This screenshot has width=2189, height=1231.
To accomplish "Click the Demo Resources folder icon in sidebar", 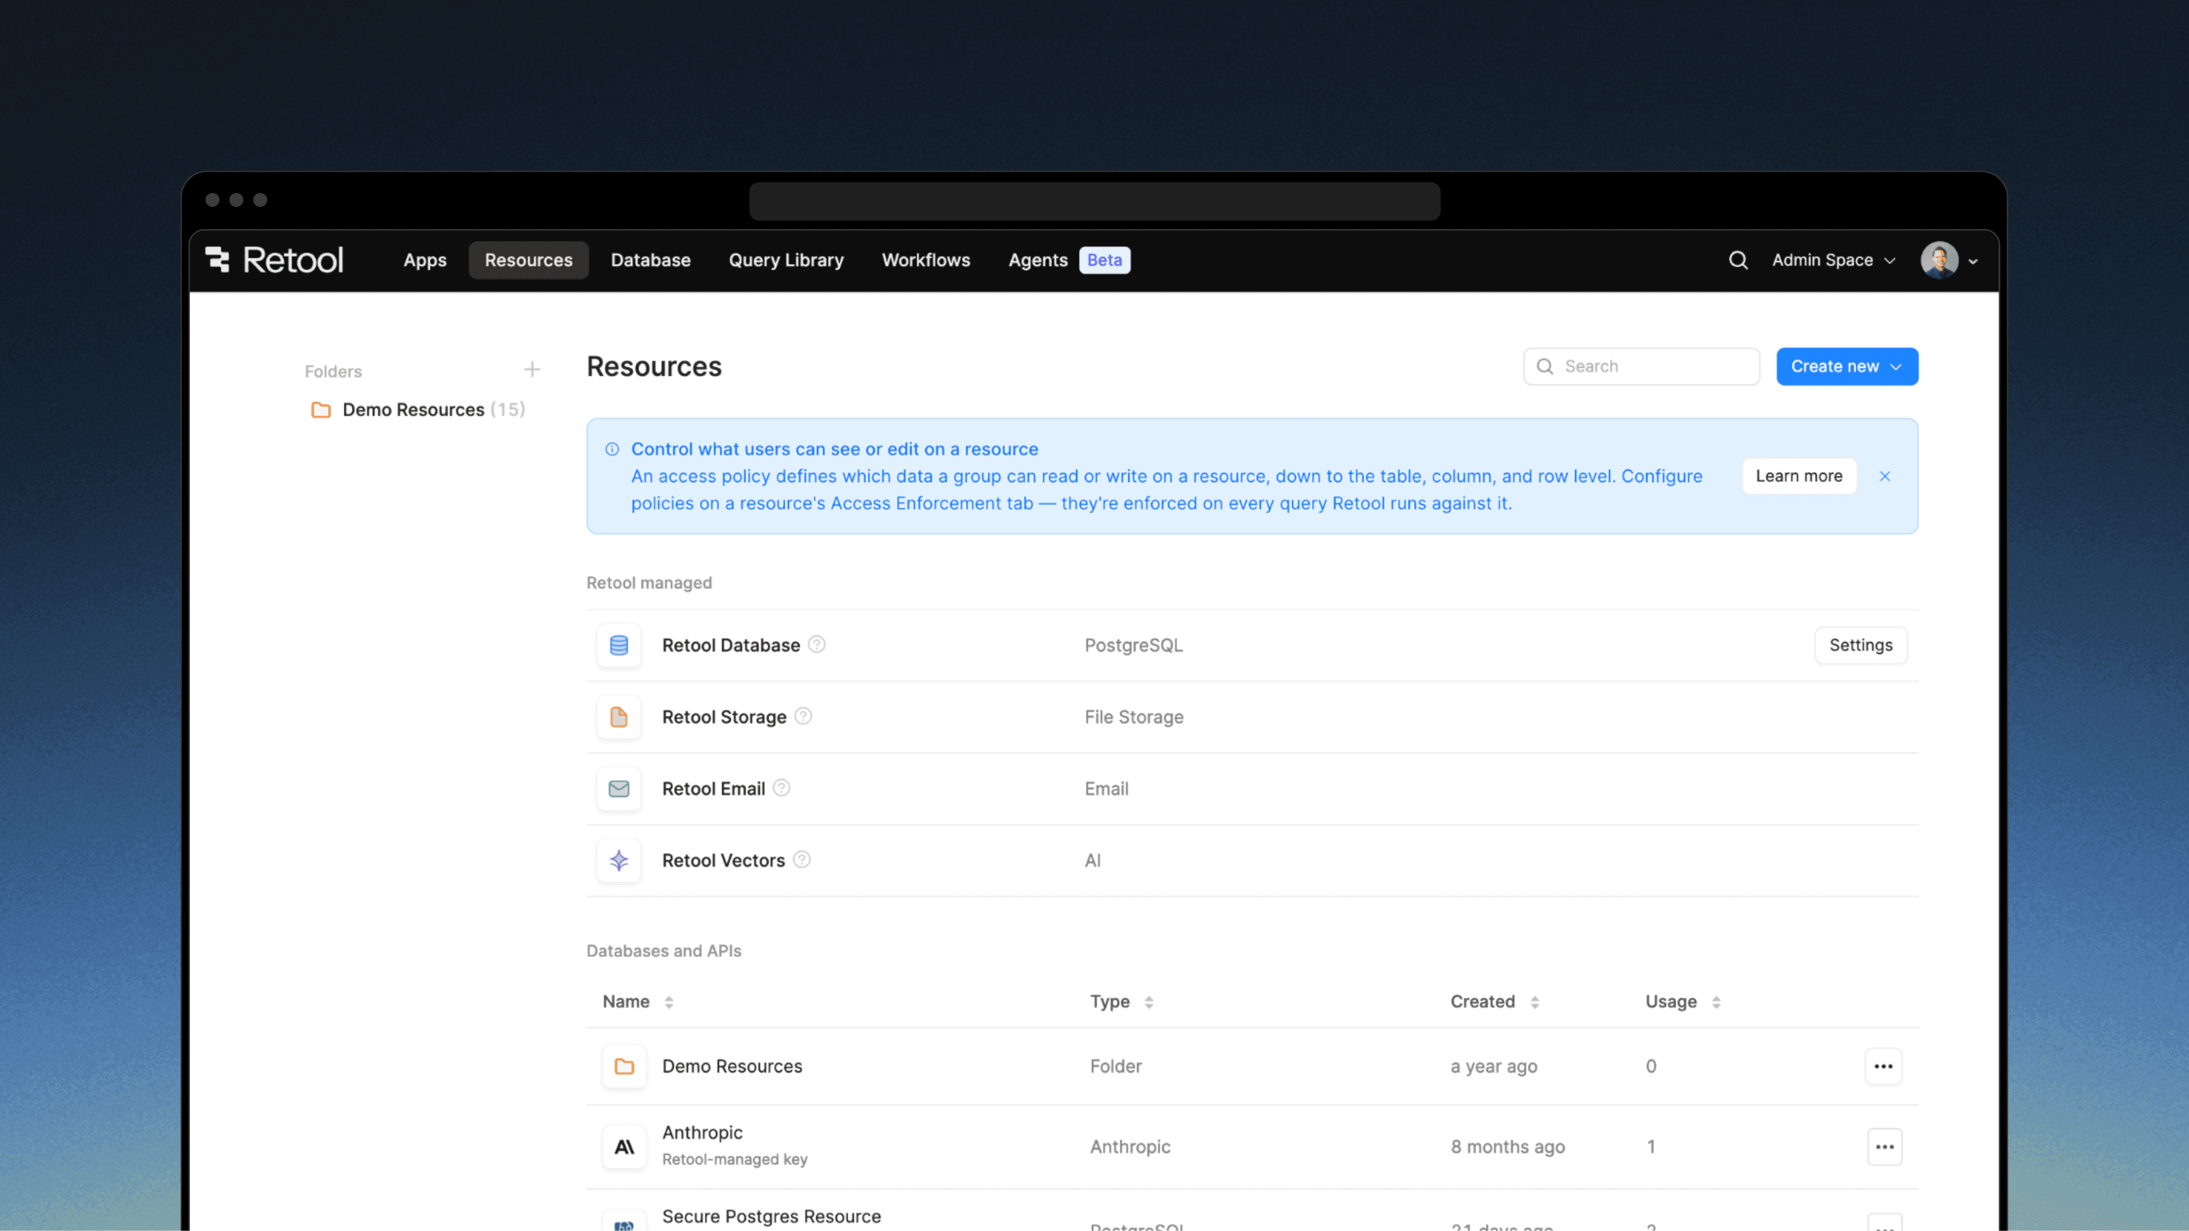I will [321, 410].
